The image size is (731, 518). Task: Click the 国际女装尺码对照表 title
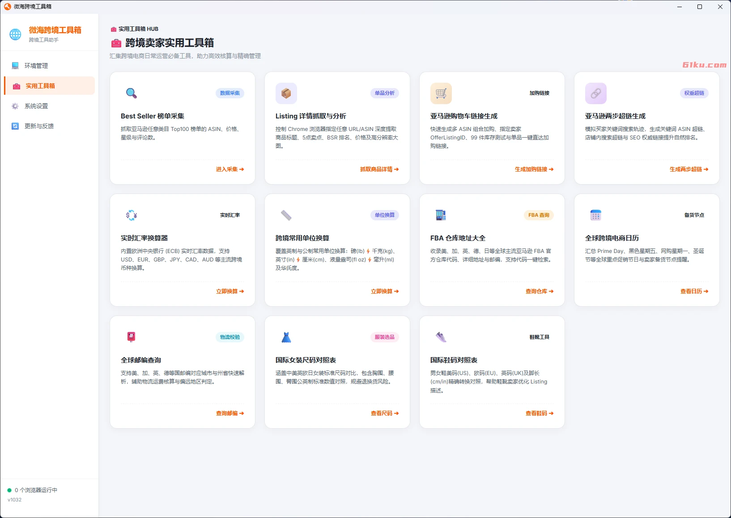306,360
